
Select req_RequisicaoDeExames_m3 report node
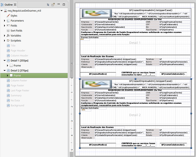click(x=24, y=11)
